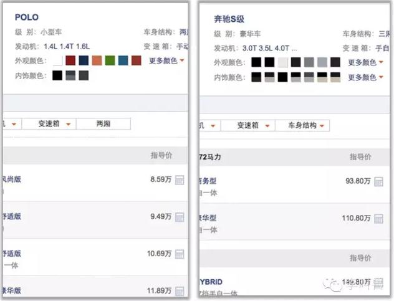The width and height of the screenshot is (394, 301).
Task: Pick POLO black interior color swatch
Action: point(57,75)
